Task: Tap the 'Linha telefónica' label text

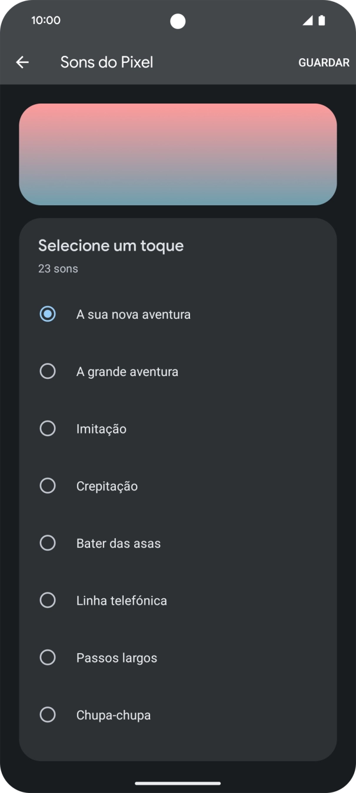Action: [121, 600]
